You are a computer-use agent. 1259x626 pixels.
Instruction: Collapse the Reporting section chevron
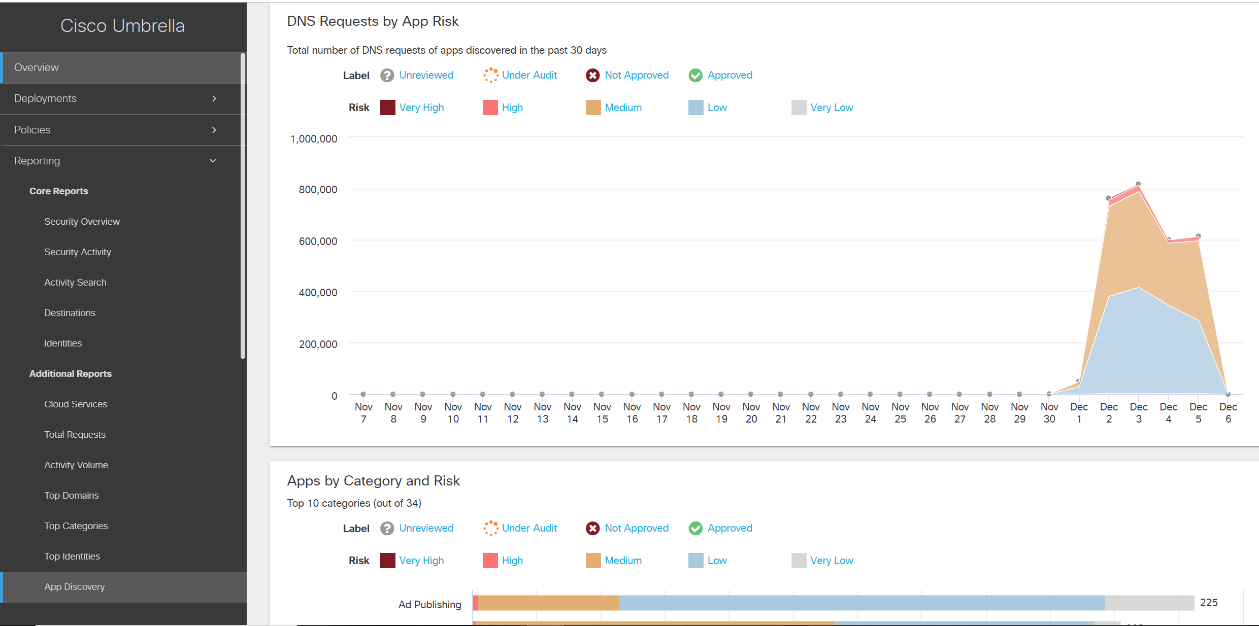click(x=213, y=161)
